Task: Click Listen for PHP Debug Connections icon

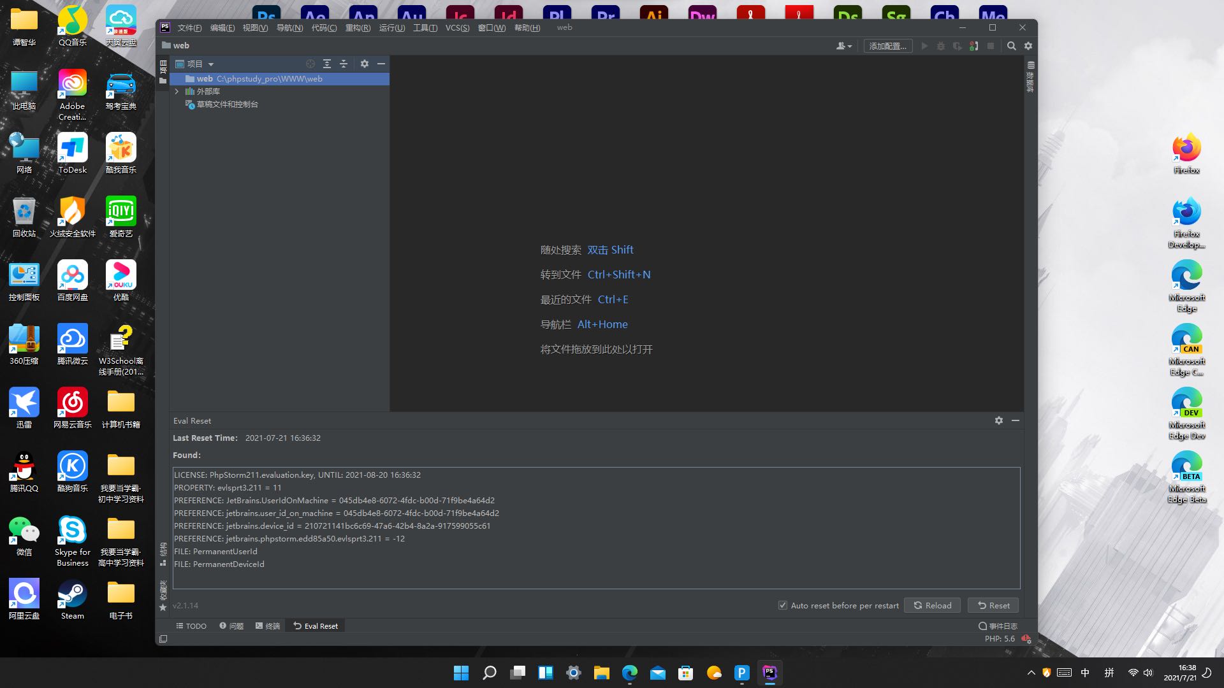Action: click(x=973, y=46)
